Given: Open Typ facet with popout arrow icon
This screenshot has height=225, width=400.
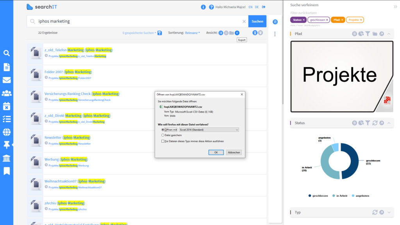Looking at the screenshot, I should (x=382, y=212).
